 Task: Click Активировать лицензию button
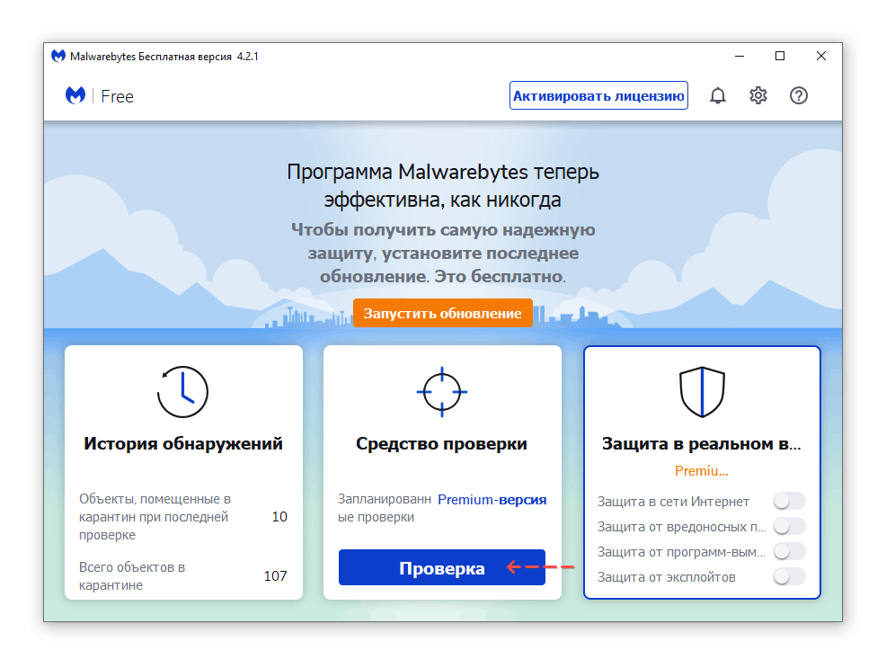(598, 95)
